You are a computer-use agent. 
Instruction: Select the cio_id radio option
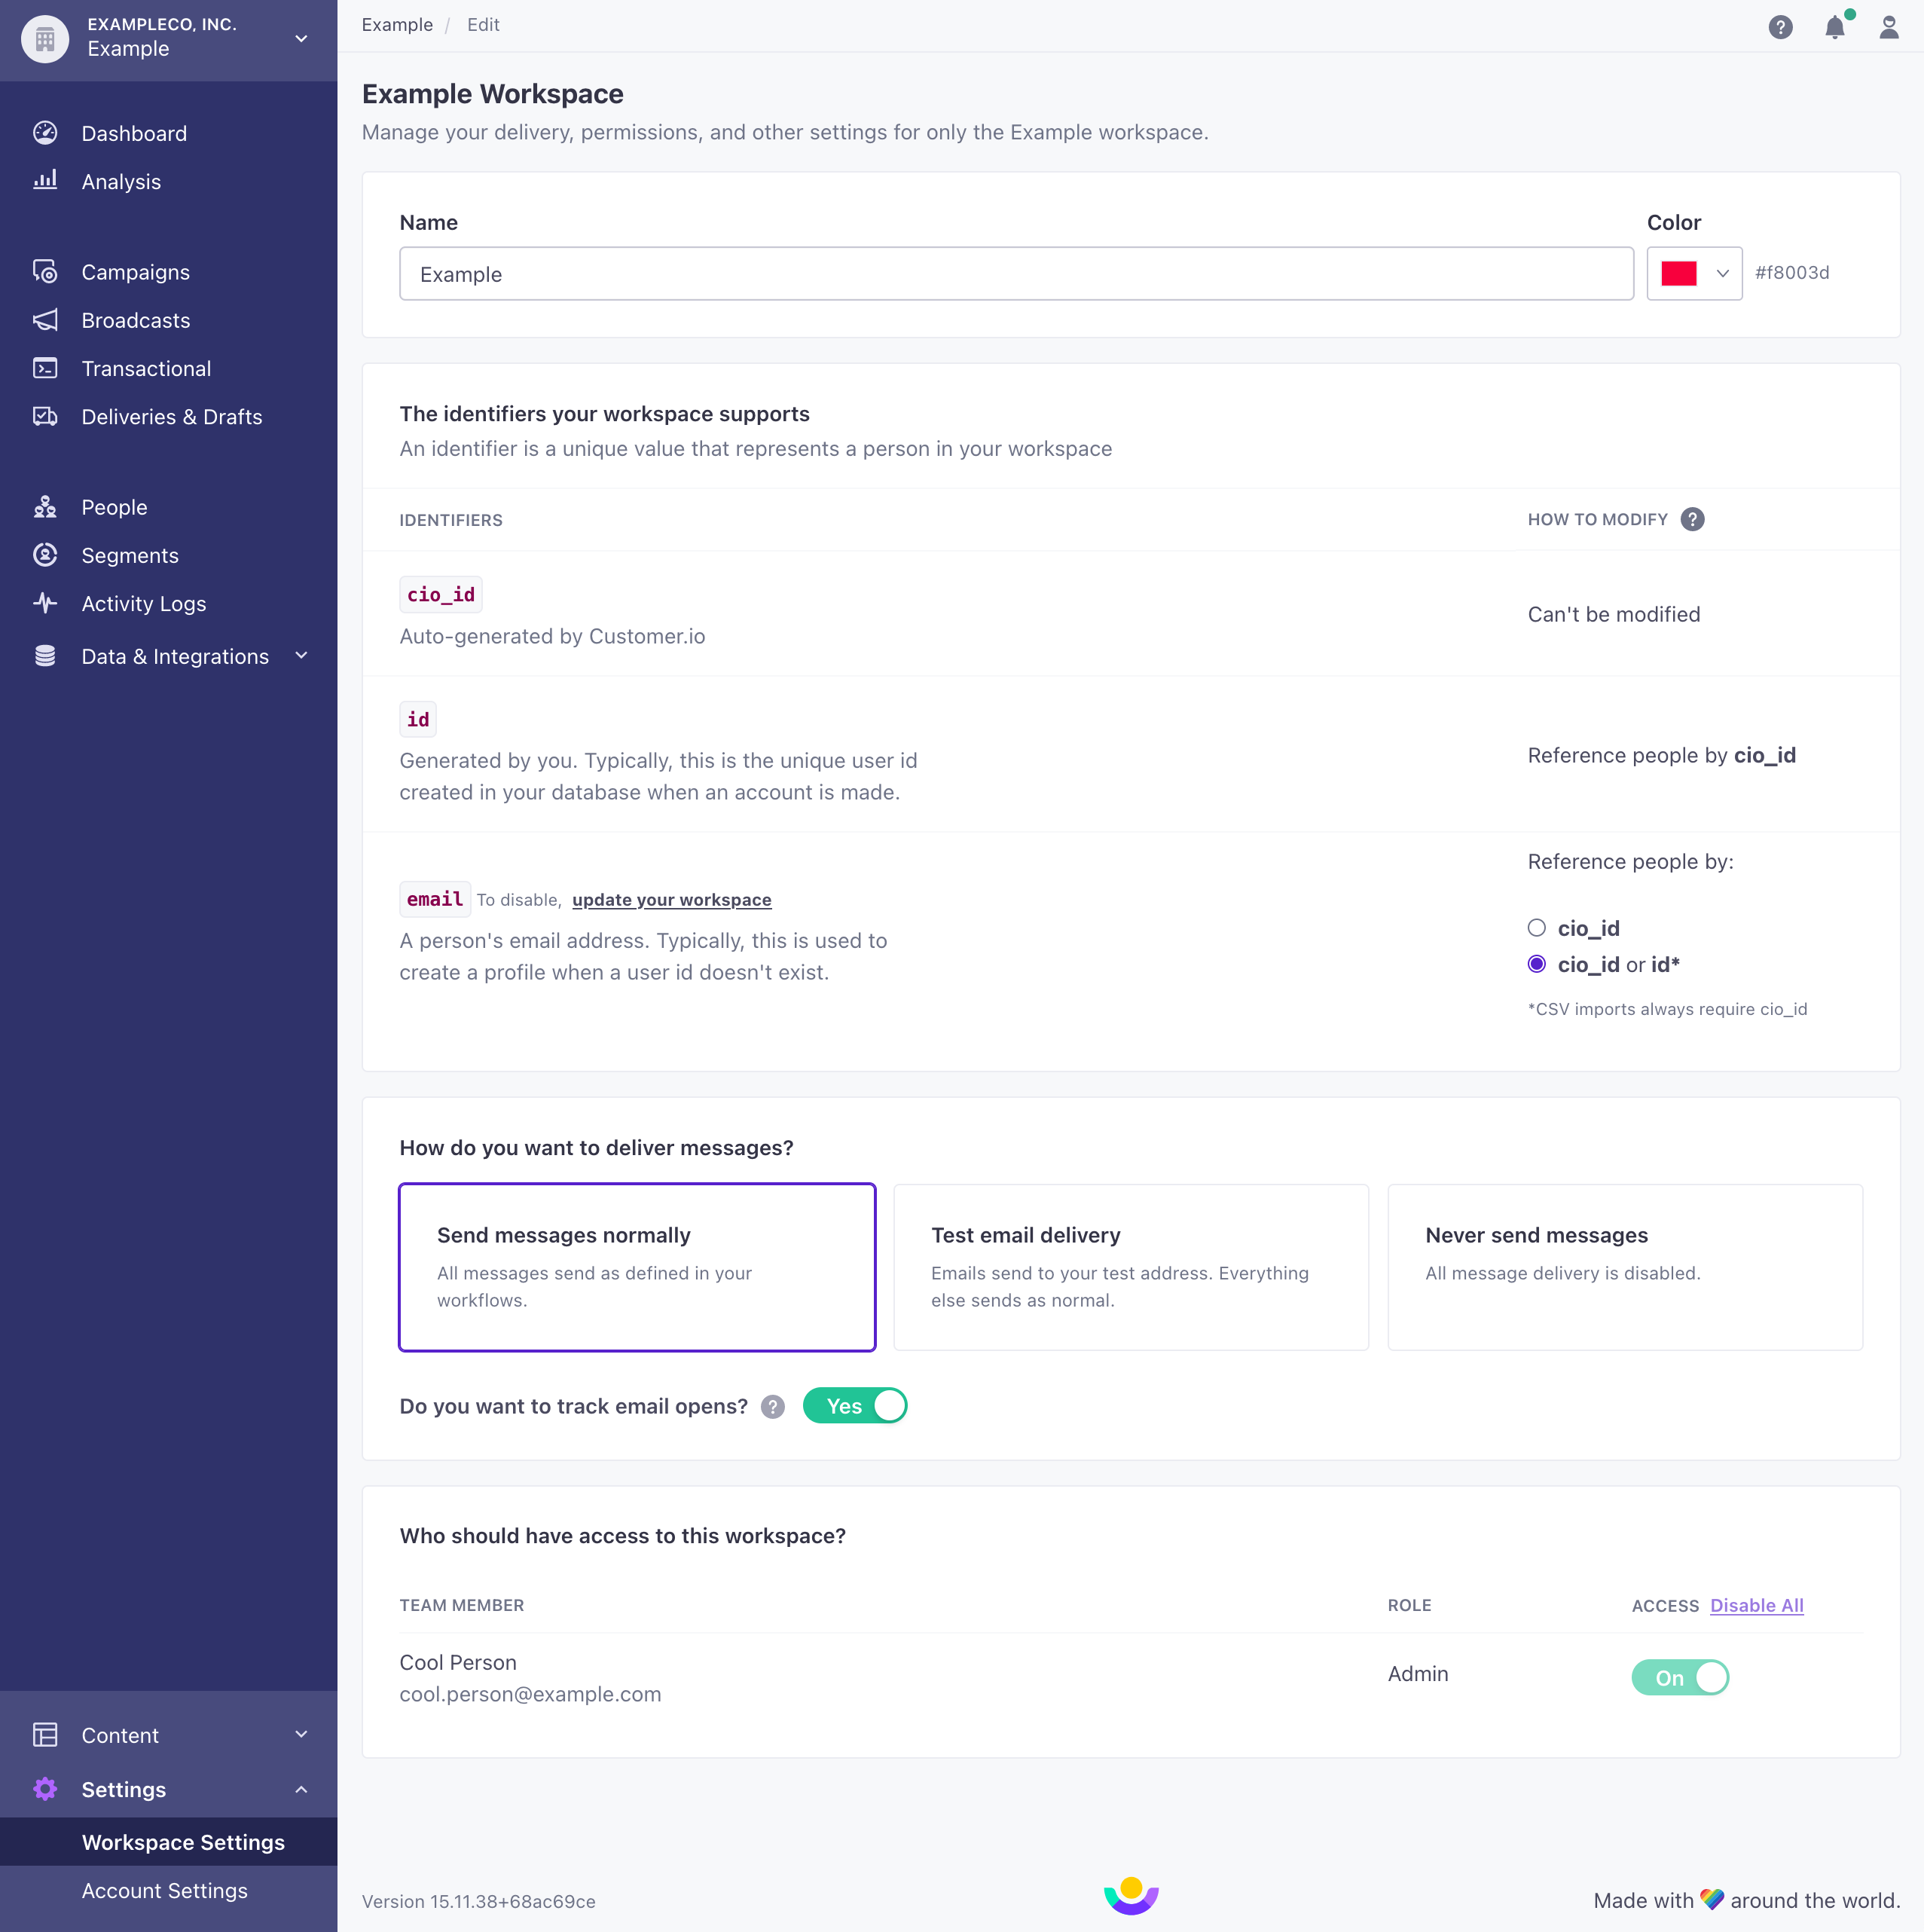point(1537,928)
